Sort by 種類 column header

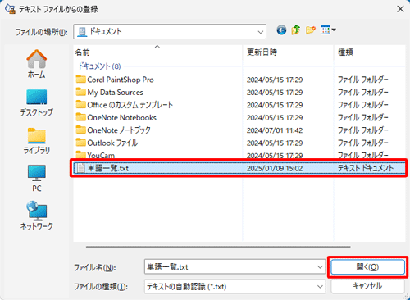(370, 52)
